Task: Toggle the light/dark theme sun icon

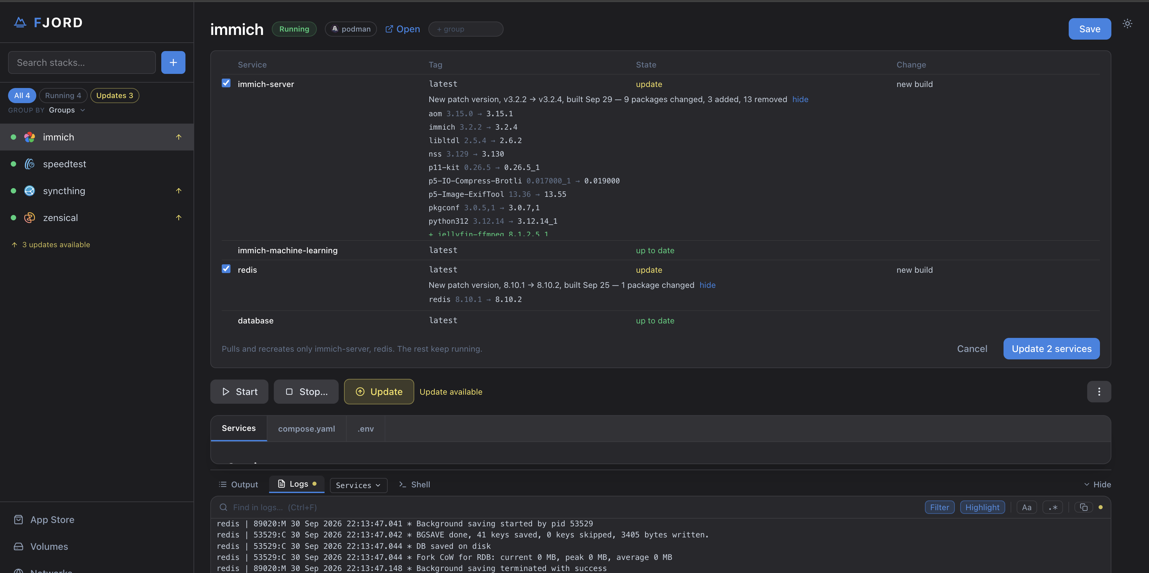Action: tap(1127, 24)
